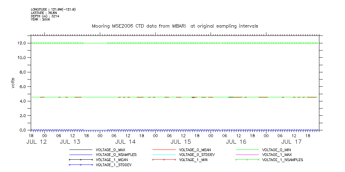Click the red VOLTAGE_0_MEAN legend line

(x=164, y=150)
